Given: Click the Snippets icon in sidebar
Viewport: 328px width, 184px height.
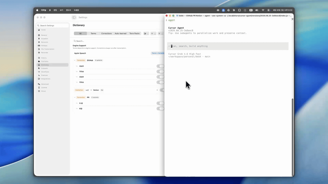Looking at the screenshot, I should click(x=39, y=68).
